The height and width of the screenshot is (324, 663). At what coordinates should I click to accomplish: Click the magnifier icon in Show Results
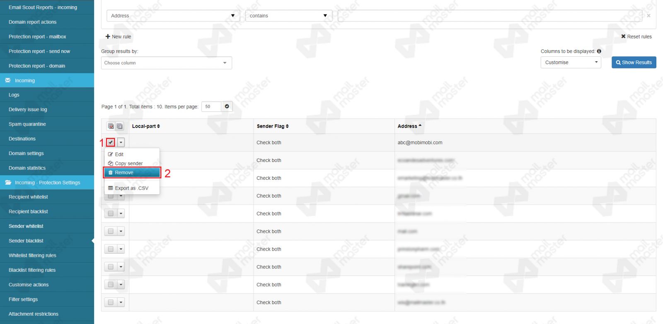coord(618,63)
